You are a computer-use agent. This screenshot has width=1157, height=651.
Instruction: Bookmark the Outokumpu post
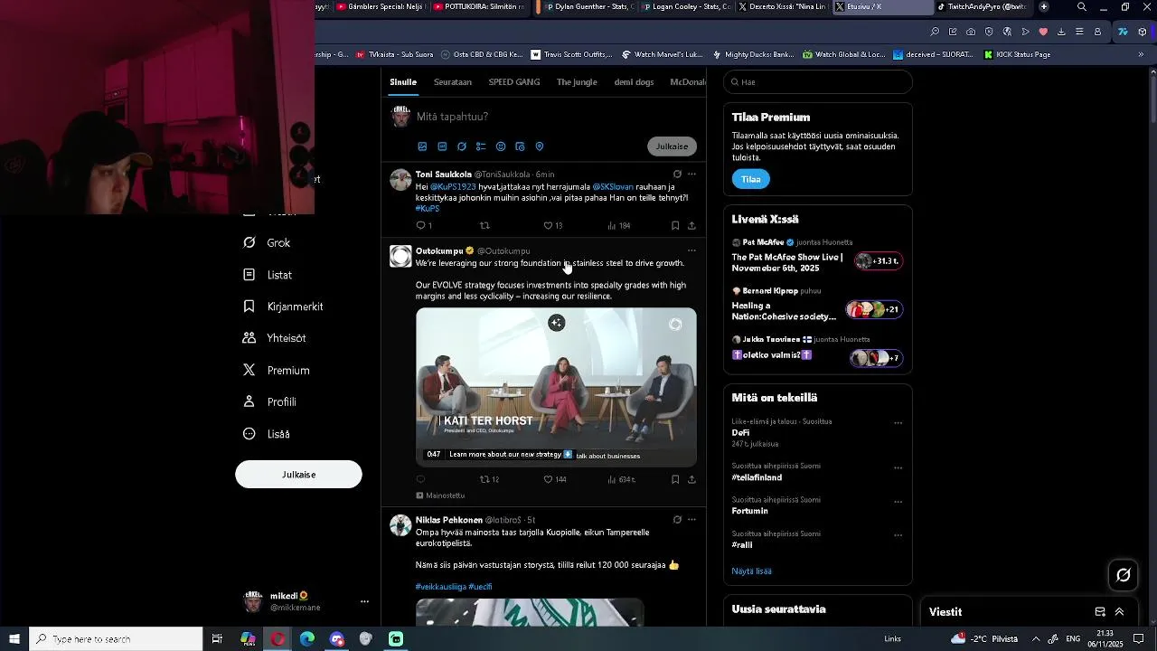click(x=675, y=479)
